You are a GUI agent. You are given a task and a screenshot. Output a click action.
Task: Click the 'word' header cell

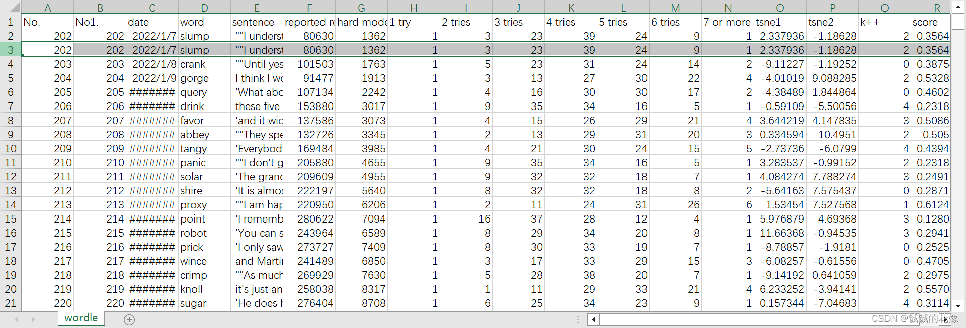tap(205, 22)
